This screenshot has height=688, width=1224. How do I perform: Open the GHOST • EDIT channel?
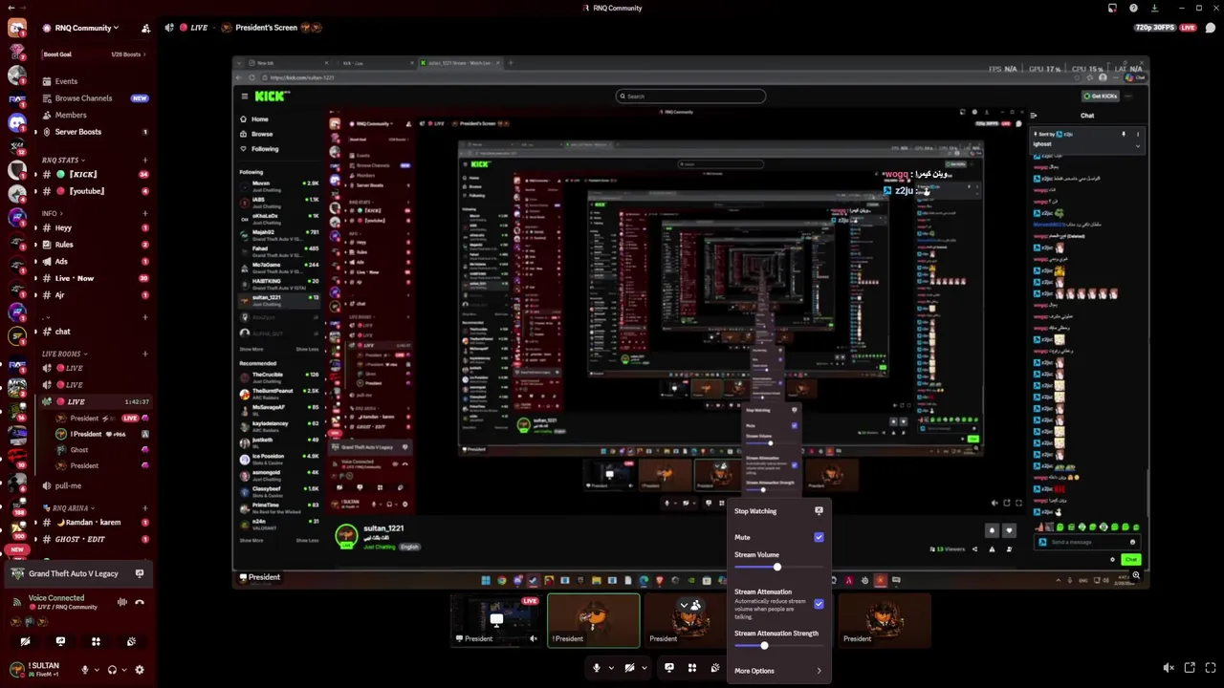pos(94,539)
